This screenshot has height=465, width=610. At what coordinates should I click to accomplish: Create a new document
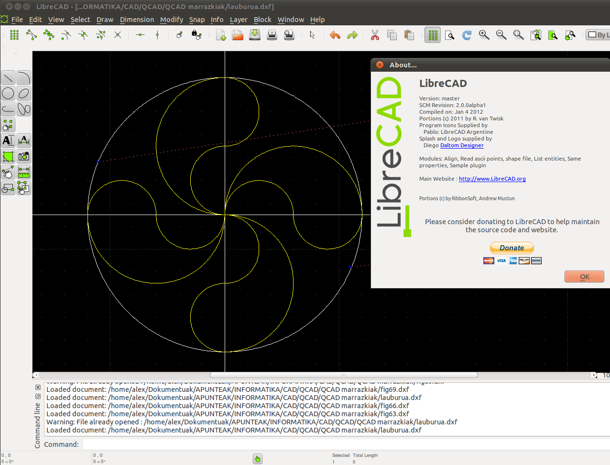click(221, 35)
